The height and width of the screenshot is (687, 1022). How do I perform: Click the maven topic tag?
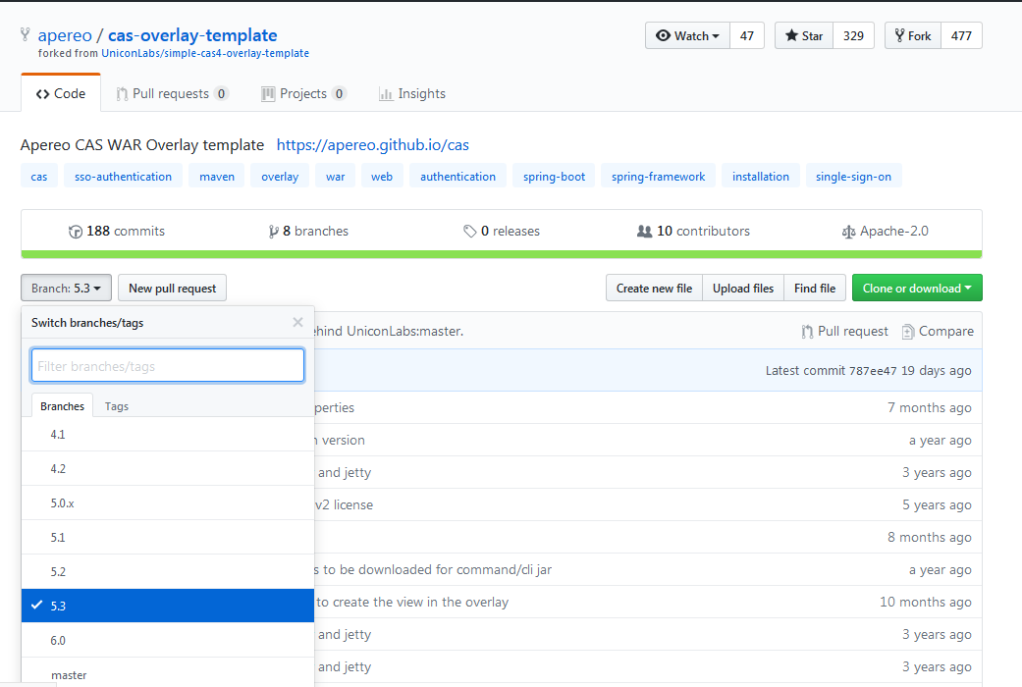(217, 176)
